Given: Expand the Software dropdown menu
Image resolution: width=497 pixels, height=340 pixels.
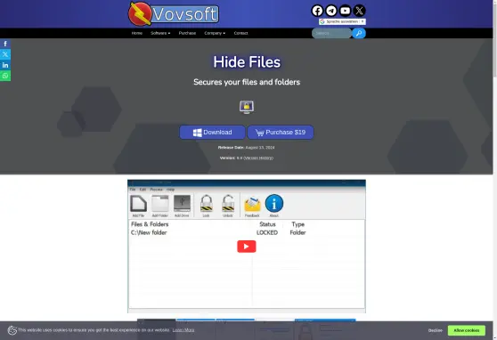Looking at the screenshot, I should click(160, 33).
